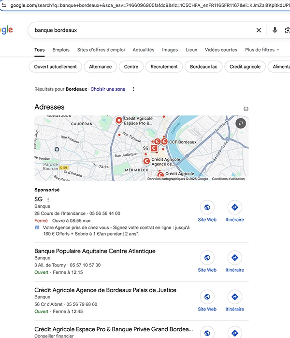Screen dimensions: 290x338
Task: Start voice search with microphone icon
Action: (x=275, y=30)
